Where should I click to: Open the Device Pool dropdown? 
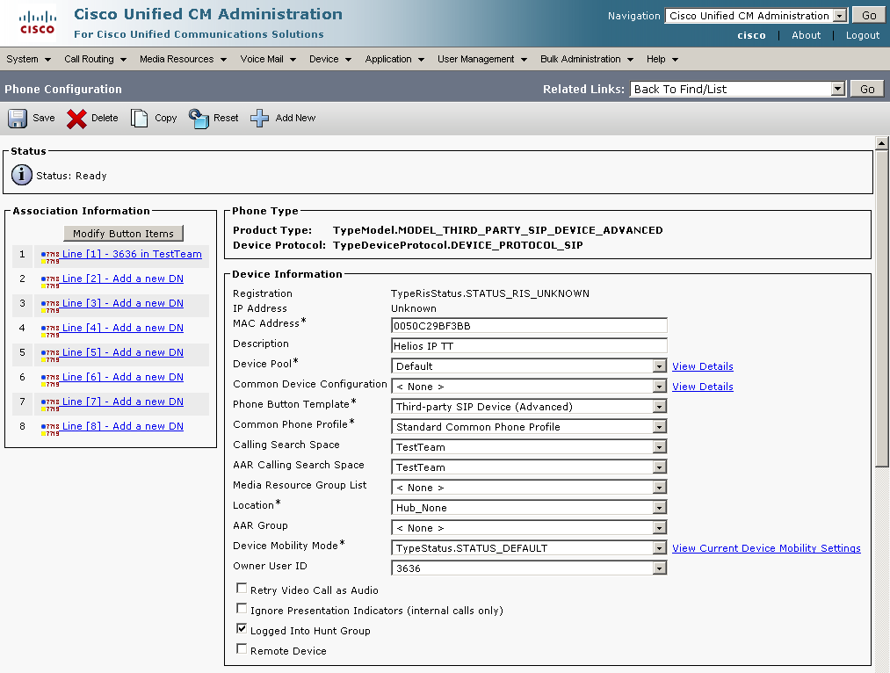coord(659,366)
